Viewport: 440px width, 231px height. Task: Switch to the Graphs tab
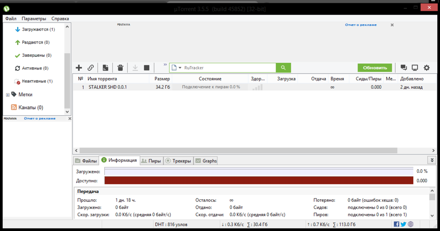click(206, 161)
